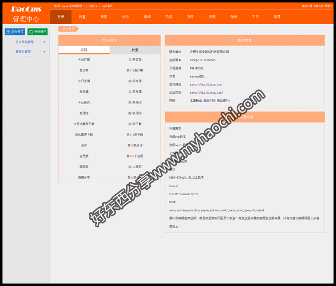Open 锦尚中国 link in the 声明 row
336x286 pixels.
[210, 101]
